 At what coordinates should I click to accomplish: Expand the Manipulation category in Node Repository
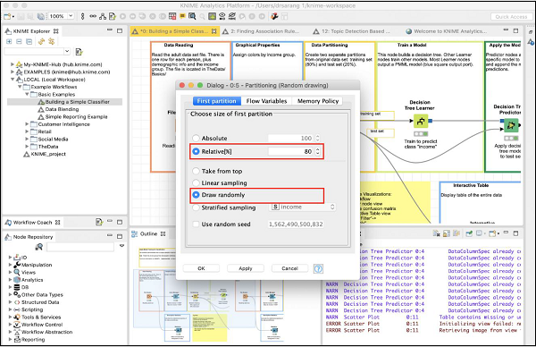(x=10, y=265)
